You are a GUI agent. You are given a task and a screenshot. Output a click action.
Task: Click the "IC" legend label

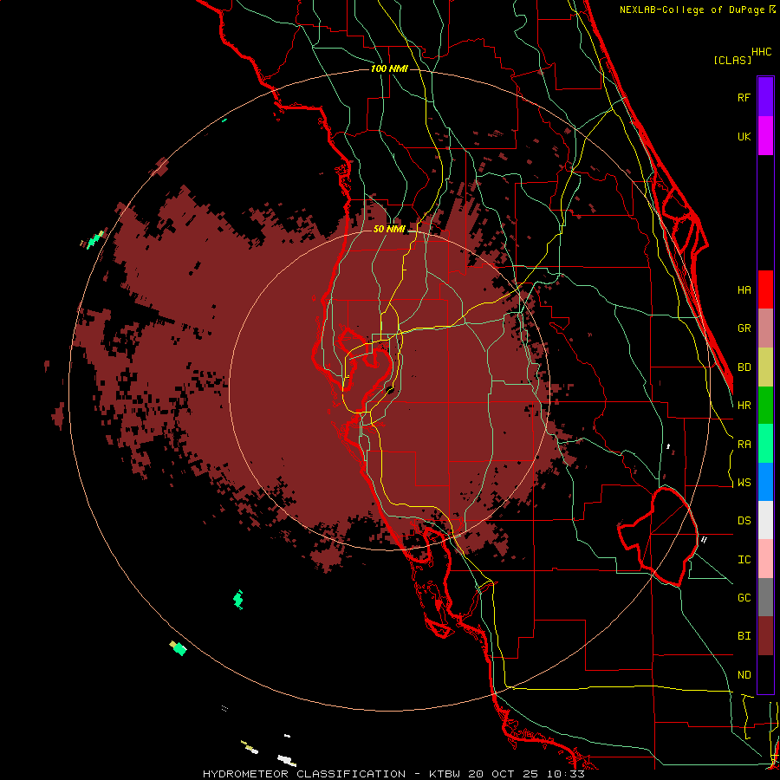pos(744,560)
